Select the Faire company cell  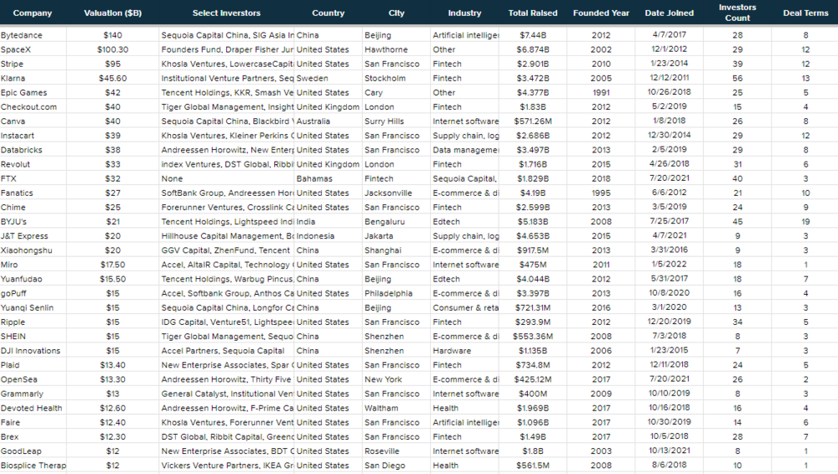pos(33,423)
